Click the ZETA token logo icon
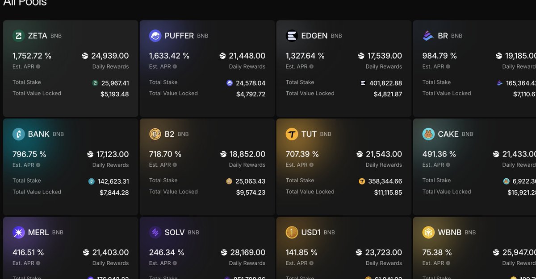536x279 pixels. click(x=18, y=36)
